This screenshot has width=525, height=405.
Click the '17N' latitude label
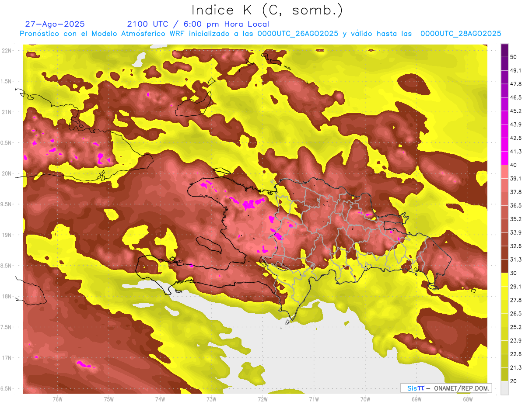pos(7,358)
